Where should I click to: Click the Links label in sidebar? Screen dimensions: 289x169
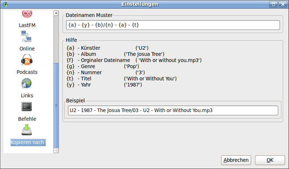pos(27,95)
